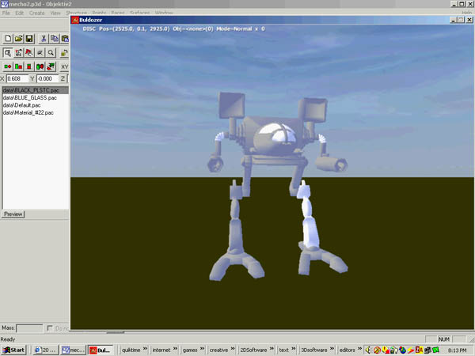Expand the text toolbar chevron
The width and height of the screenshot is (475, 356).
[x=294, y=349]
